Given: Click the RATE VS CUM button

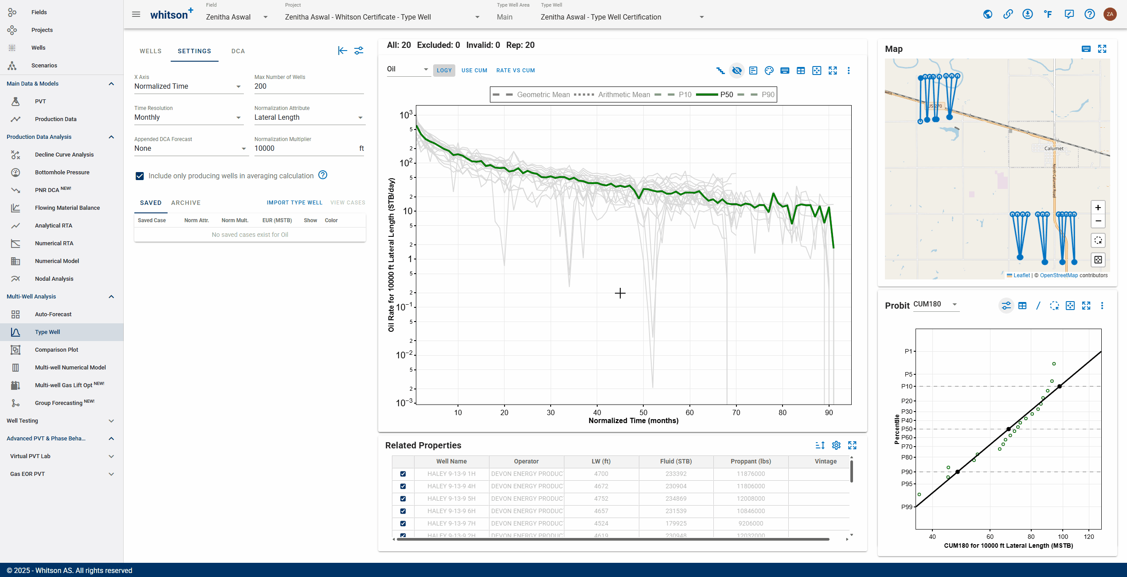Looking at the screenshot, I should coord(515,71).
